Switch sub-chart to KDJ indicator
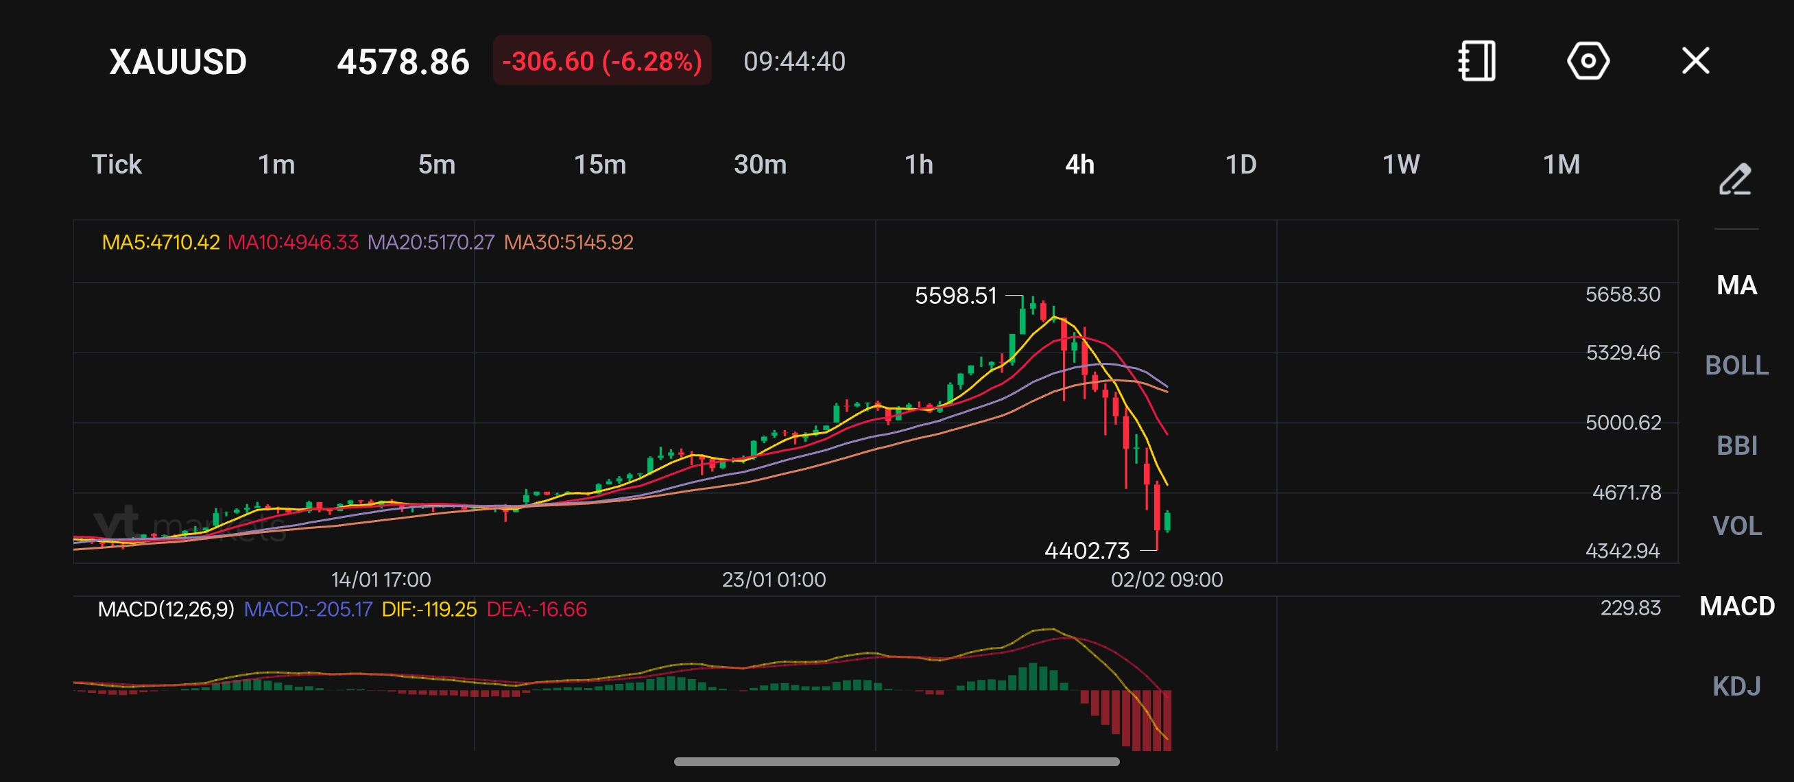This screenshot has width=1794, height=782. coord(1736,687)
